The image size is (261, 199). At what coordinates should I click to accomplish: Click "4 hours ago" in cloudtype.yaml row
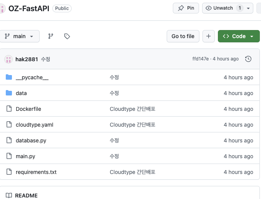238,125
